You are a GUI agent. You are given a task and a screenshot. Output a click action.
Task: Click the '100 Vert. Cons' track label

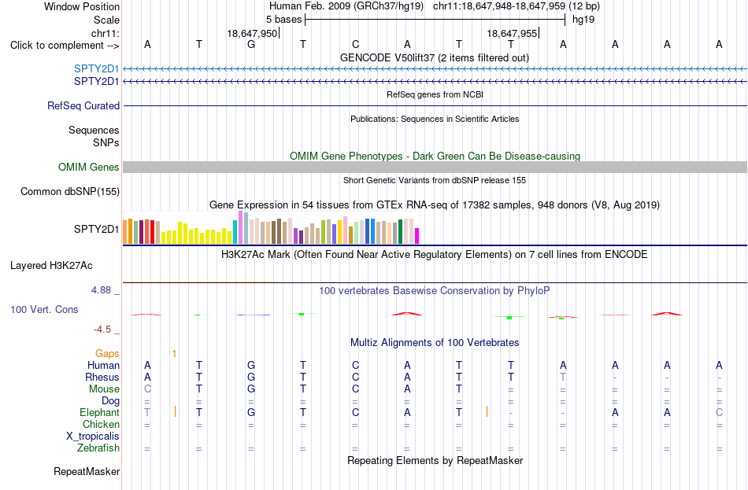click(x=44, y=309)
